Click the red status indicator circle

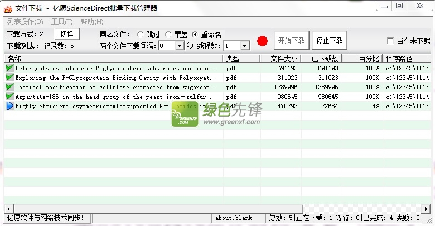click(262, 41)
